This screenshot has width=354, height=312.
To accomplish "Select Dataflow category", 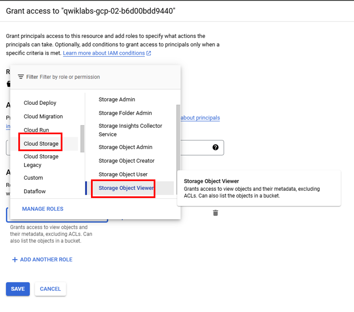I will (35, 191).
